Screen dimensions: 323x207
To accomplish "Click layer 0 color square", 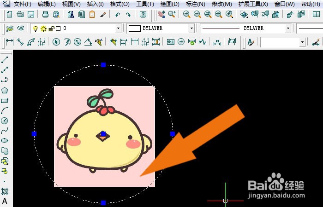I will tap(58, 29).
